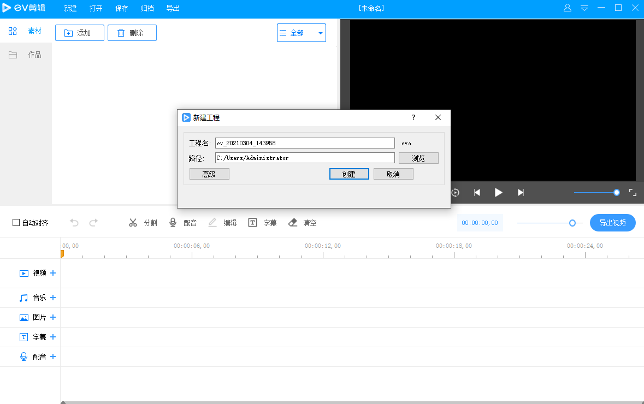The width and height of the screenshot is (644, 404).
Task: Select the 分割 scissors tool
Action: [x=143, y=223]
